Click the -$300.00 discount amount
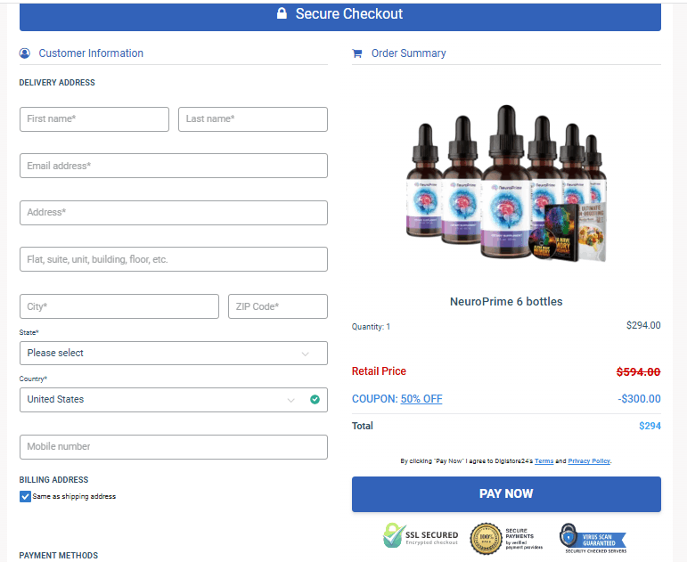Image resolution: width=687 pixels, height=562 pixels. tap(639, 399)
